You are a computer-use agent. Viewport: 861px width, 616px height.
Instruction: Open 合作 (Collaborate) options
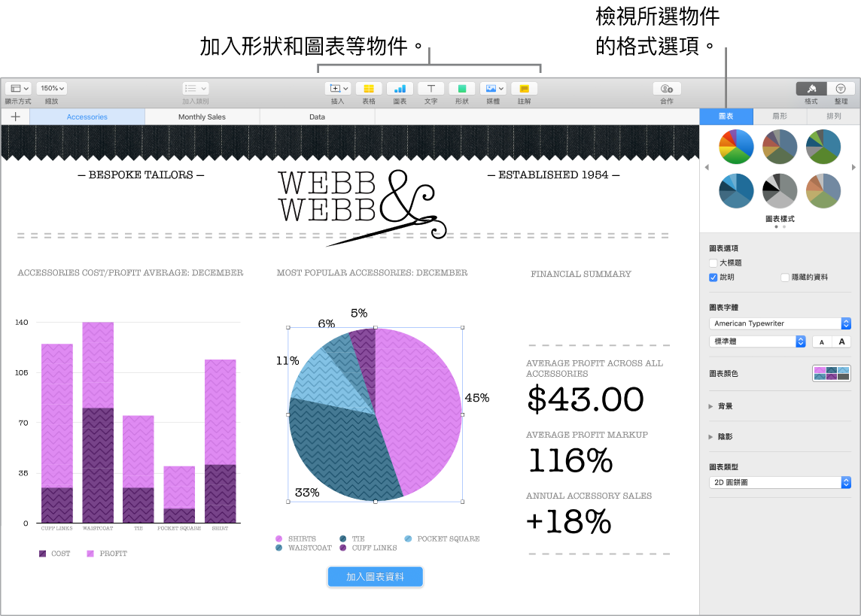(x=667, y=88)
